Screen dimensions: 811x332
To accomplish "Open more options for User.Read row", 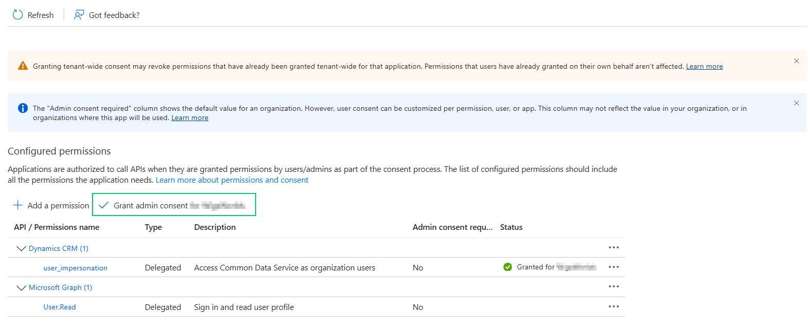I will [614, 306].
